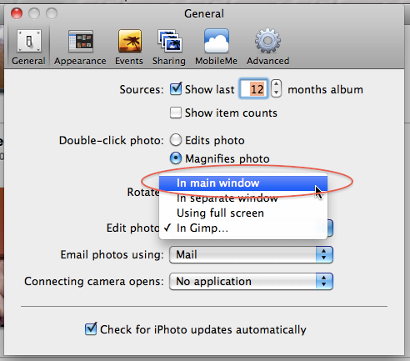Uncheck the Show last months album checkbox
The image size is (410, 361).
pos(176,89)
